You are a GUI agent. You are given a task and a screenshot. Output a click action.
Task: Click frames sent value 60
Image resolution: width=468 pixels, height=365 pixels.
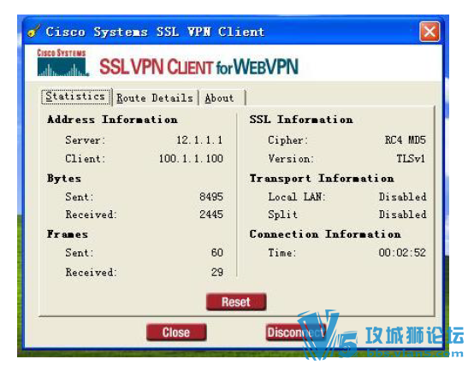(217, 252)
